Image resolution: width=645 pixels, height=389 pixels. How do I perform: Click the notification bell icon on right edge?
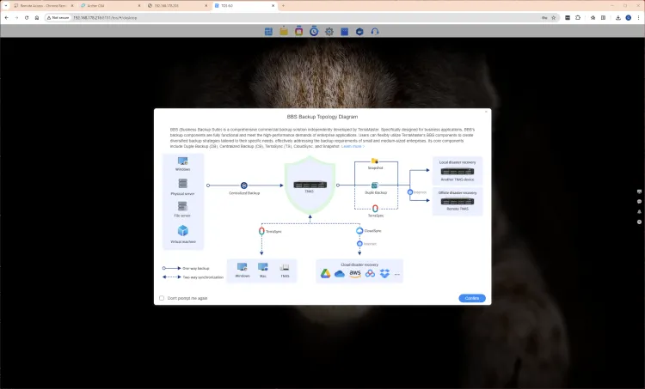(x=639, y=210)
